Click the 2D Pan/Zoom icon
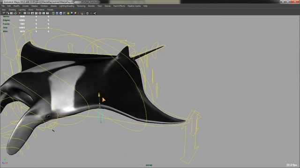The width and height of the screenshot is (300, 168). pos(19,14)
